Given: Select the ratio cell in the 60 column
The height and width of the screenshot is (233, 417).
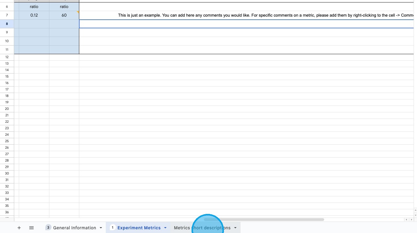Looking at the screenshot, I should coord(64,6).
